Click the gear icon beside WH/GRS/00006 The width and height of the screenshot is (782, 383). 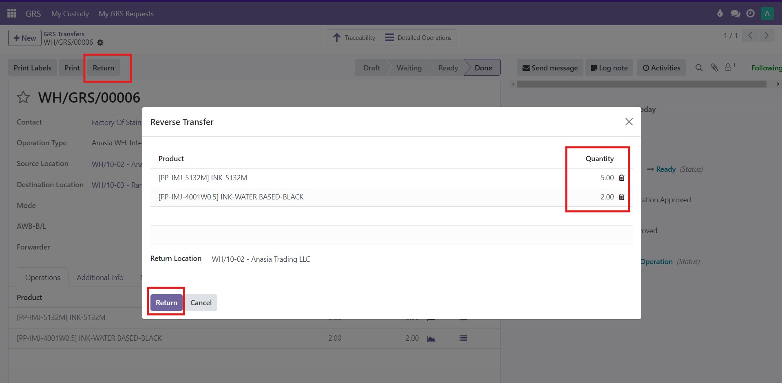pos(100,43)
